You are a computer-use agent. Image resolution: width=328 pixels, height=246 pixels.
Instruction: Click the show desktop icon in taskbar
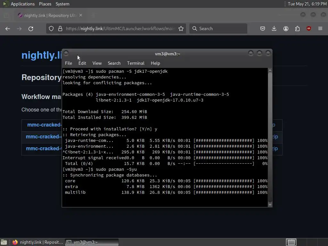[4, 242]
